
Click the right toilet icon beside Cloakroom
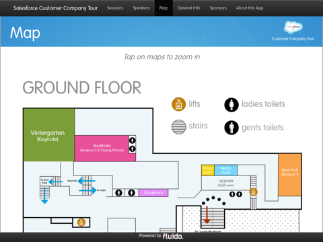click(x=131, y=193)
